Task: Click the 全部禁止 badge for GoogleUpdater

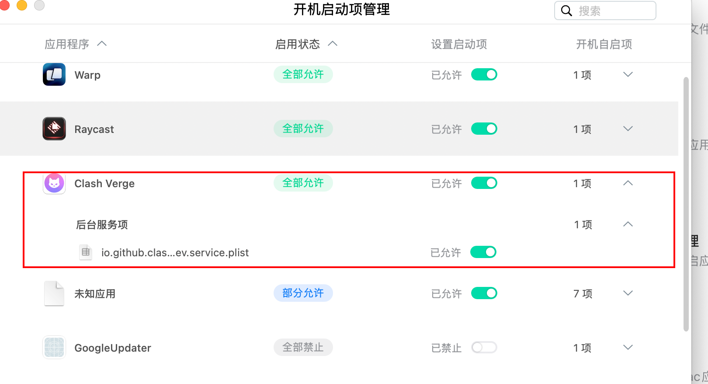Action: click(x=303, y=347)
